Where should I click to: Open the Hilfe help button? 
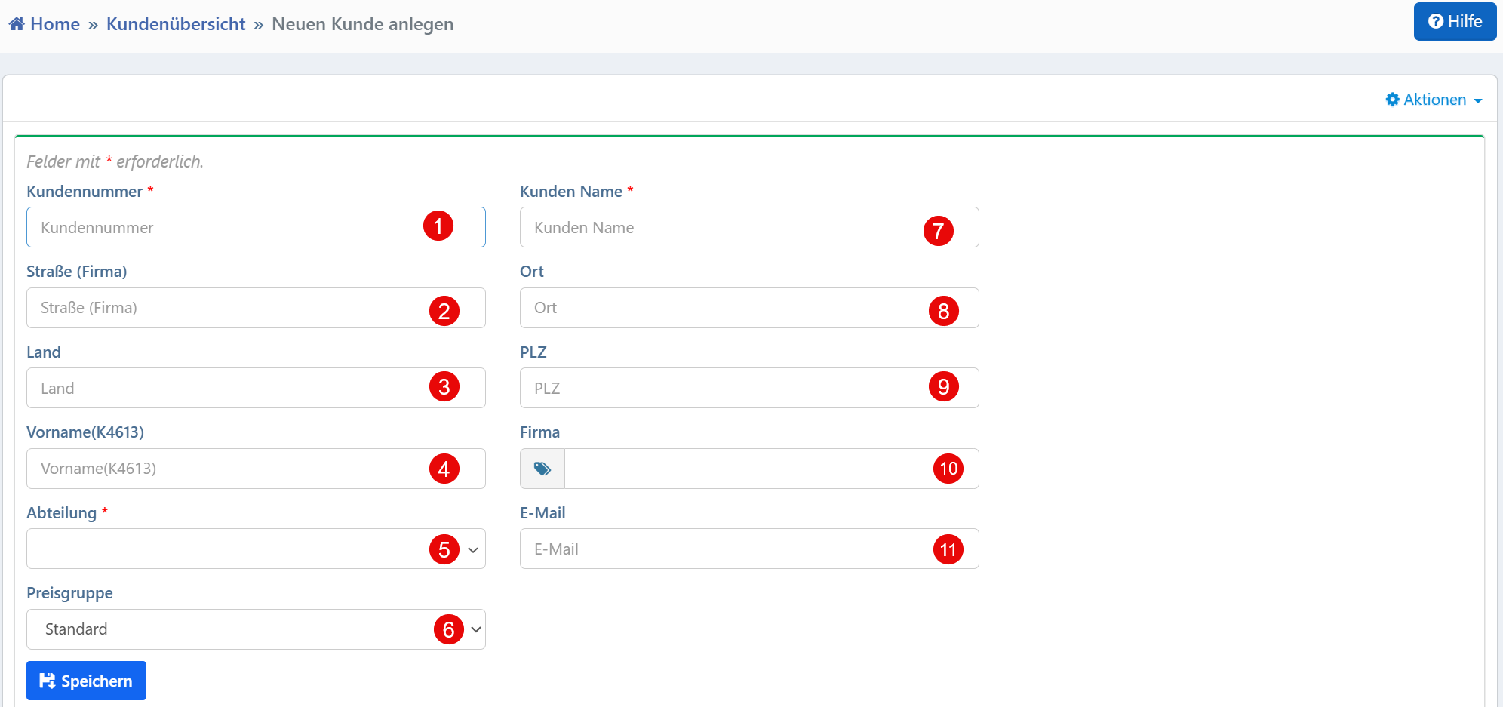tap(1454, 21)
